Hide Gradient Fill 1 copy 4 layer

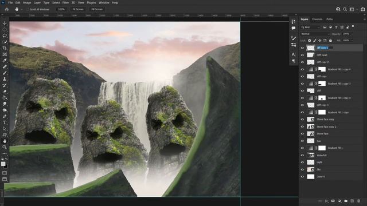click(302, 69)
